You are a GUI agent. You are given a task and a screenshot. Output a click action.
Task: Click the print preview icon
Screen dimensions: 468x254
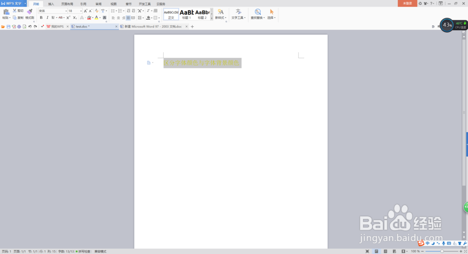(x=24, y=27)
